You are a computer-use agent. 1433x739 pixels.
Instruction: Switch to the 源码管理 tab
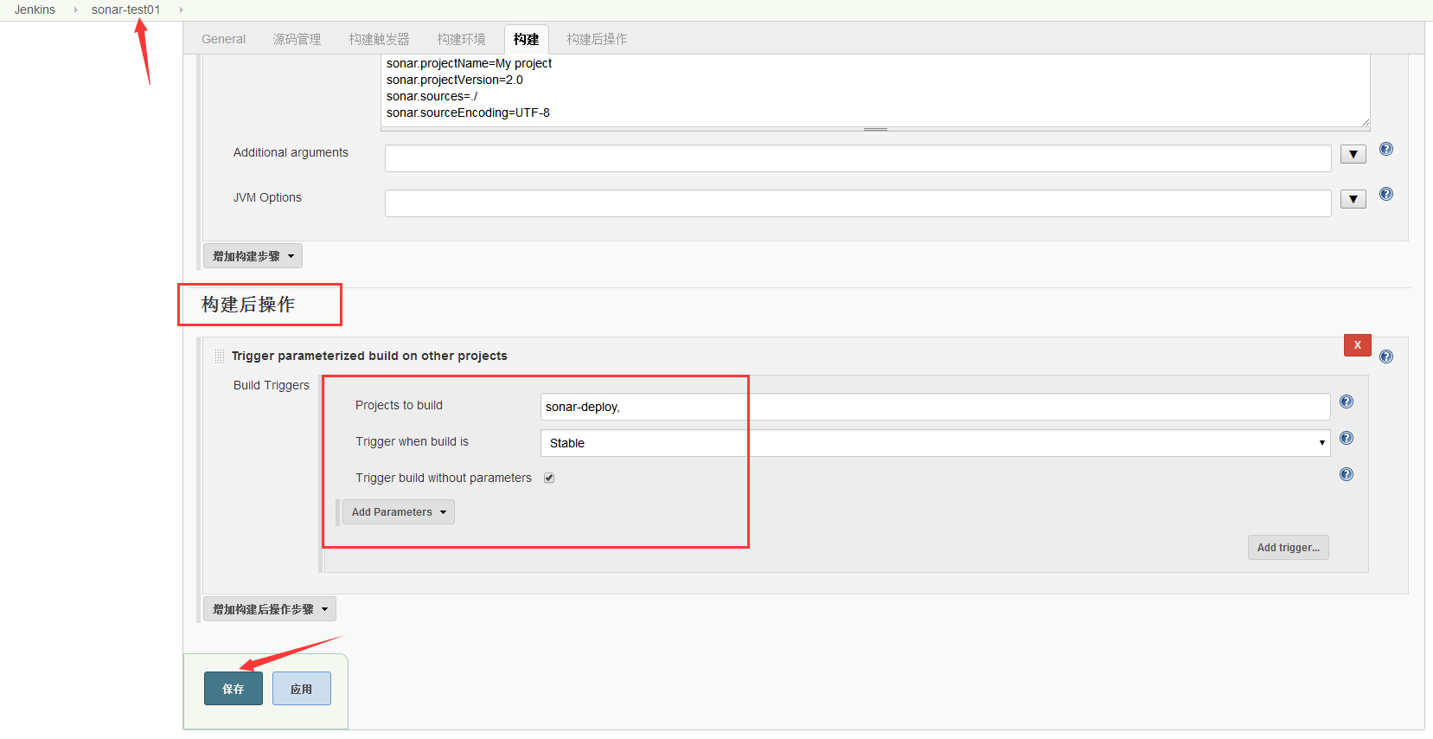(x=297, y=39)
